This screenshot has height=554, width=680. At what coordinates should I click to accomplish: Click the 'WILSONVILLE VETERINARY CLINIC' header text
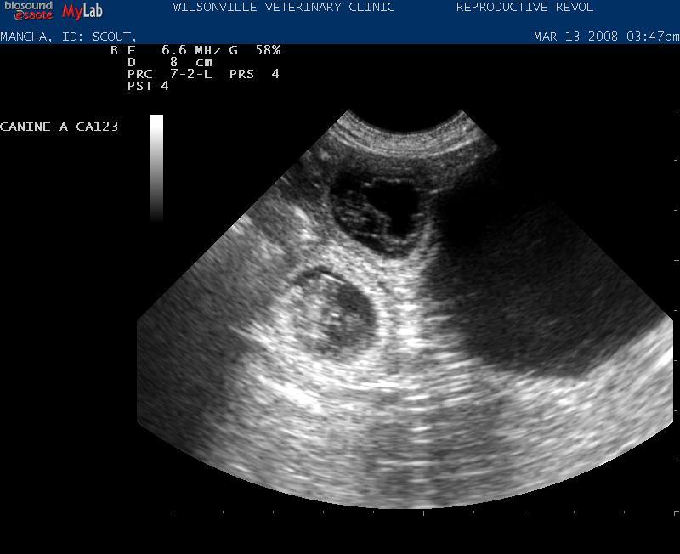(284, 8)
